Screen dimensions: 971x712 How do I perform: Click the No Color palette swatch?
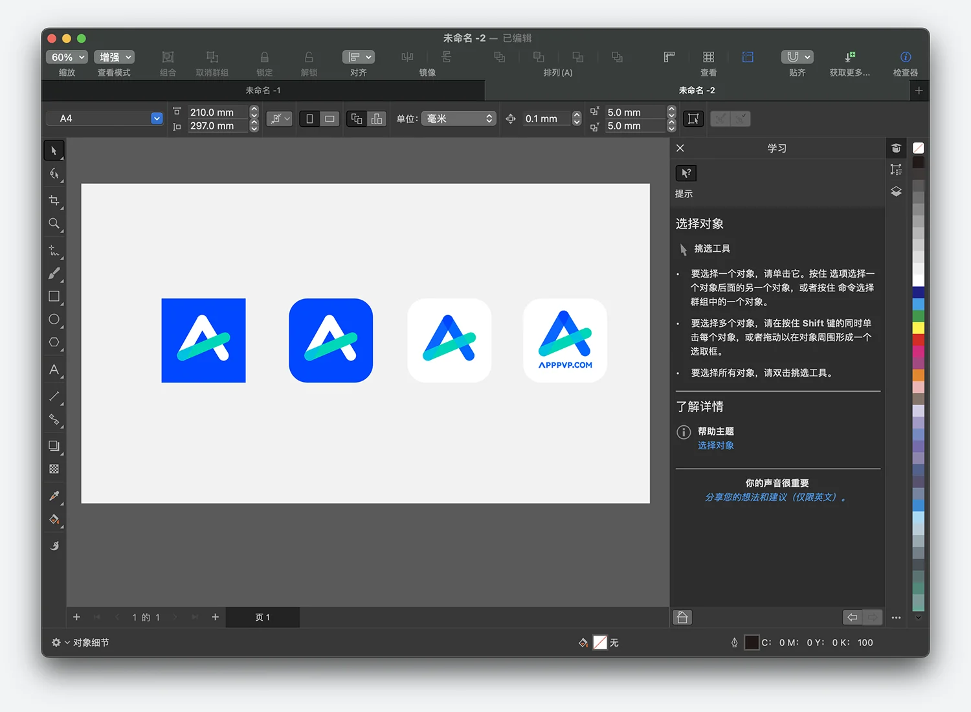(918, 148)
